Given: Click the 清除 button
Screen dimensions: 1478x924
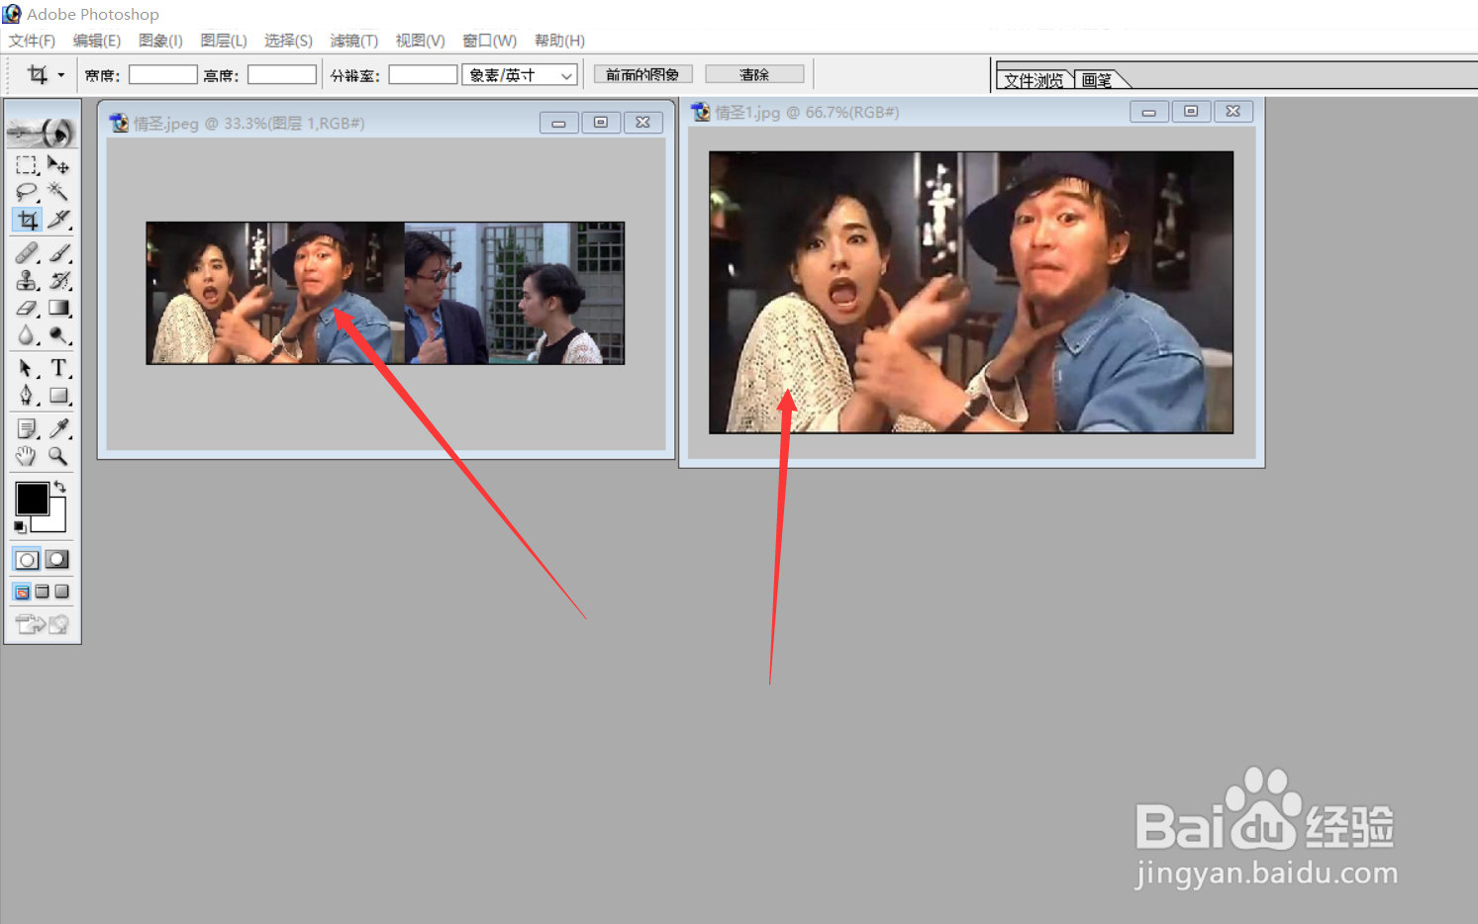Looking at the screenshot, I should 754,74.
